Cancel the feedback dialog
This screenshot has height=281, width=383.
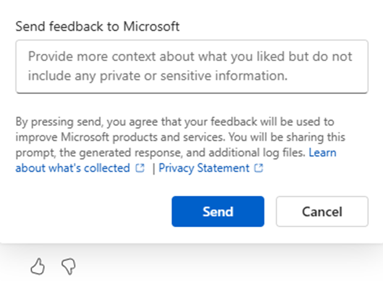click(x=322, y=212)
